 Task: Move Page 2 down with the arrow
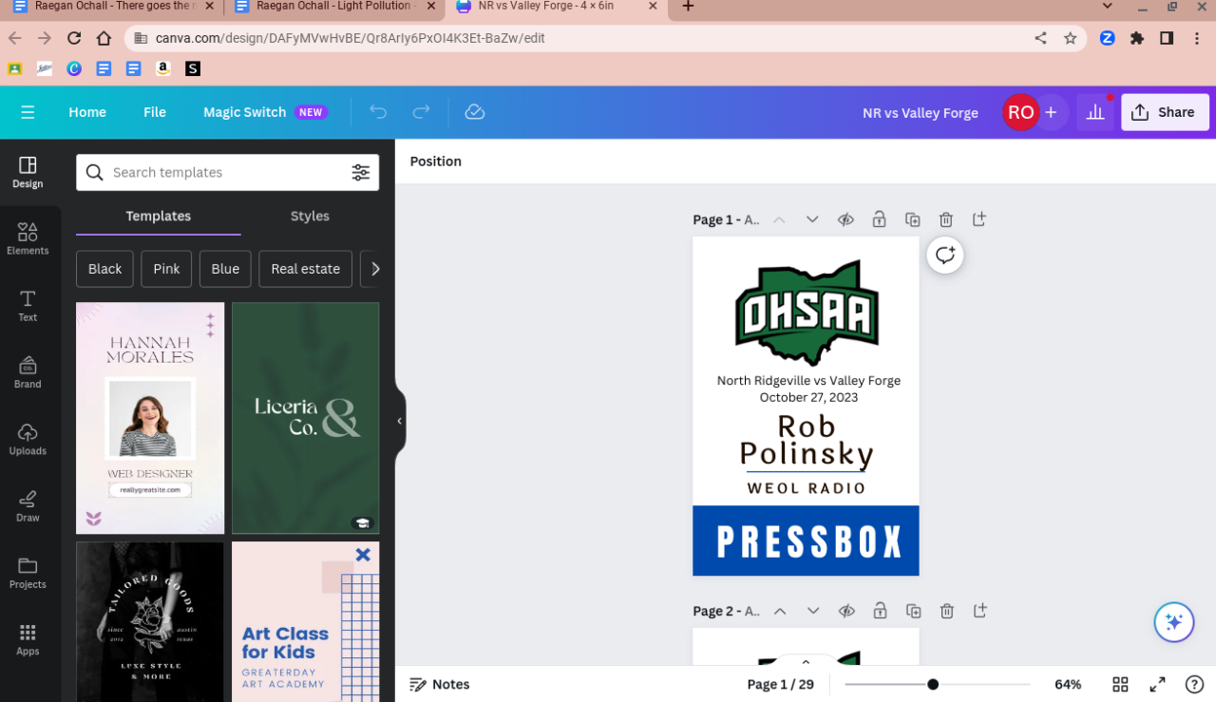pos(813,611)
